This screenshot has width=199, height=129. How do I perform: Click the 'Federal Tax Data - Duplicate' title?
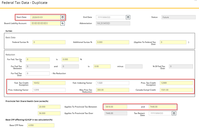pos(25,3)
